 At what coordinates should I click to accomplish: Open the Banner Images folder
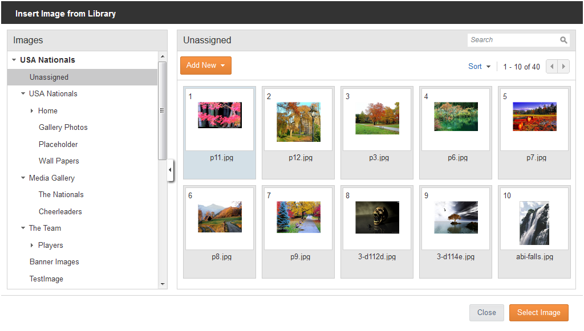54,262
